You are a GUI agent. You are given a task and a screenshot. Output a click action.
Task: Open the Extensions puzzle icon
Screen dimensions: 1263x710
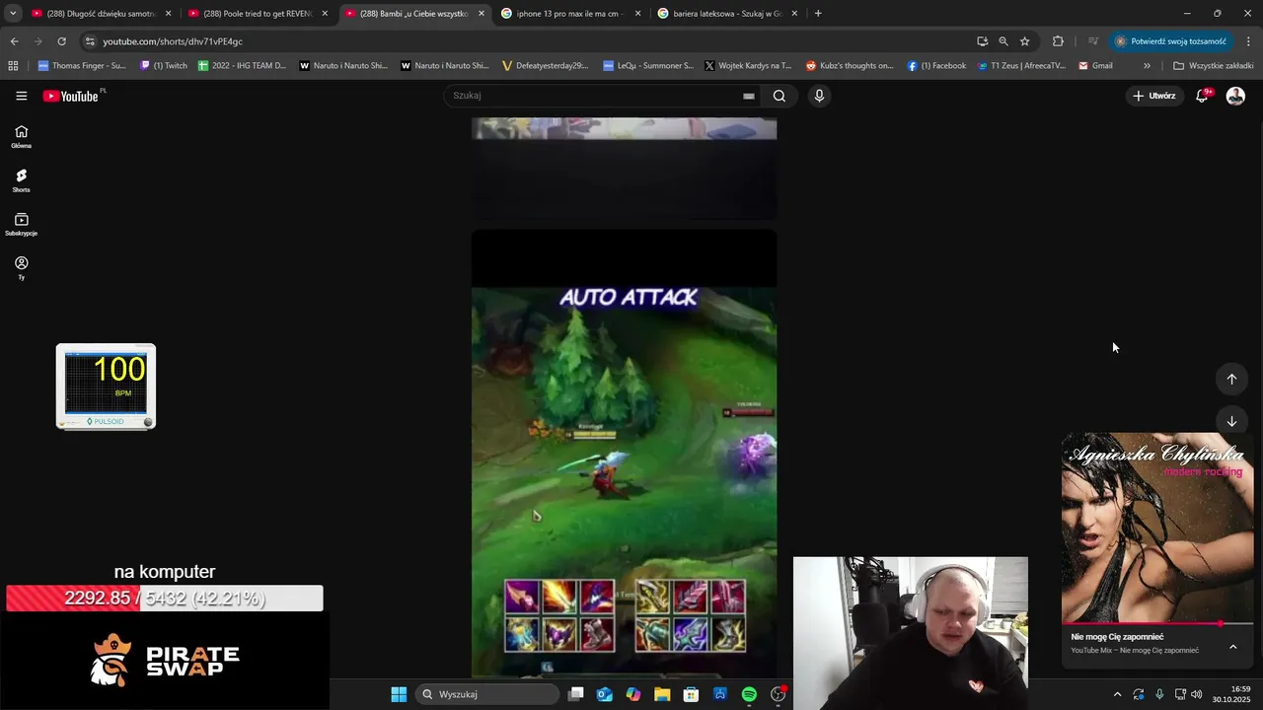[x=1058, y=41]
